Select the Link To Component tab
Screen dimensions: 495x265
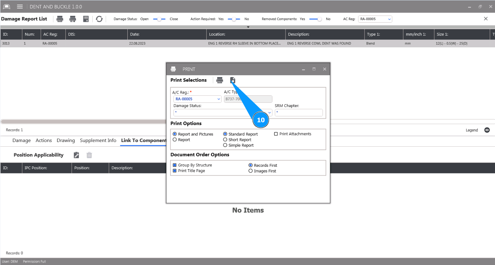[x=143, y=141]
